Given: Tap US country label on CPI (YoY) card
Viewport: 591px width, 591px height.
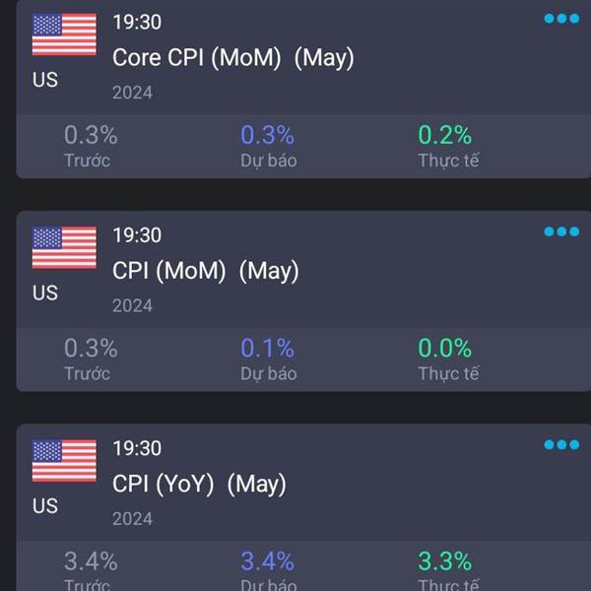Looking at the screenshot, I should [x=45, y=506].
